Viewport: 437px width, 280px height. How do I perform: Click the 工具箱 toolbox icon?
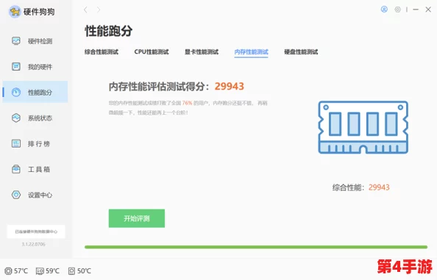click(16, 169)
